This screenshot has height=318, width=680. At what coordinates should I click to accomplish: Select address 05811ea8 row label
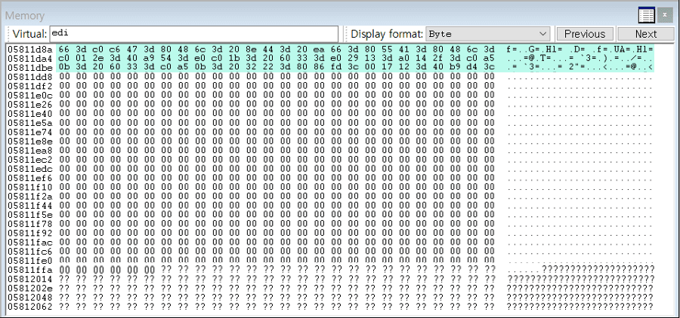click(x=30, y=150)
